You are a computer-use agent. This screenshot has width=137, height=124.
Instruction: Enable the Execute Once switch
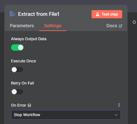[x=17, y=70]
